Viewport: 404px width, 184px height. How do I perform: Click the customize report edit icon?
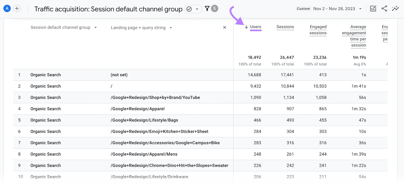pyautogui.click(x=373, y=9)
